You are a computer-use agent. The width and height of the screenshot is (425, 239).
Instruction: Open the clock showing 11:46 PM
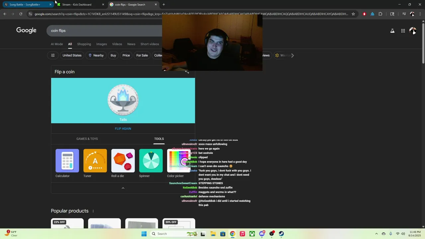(415, 234)
